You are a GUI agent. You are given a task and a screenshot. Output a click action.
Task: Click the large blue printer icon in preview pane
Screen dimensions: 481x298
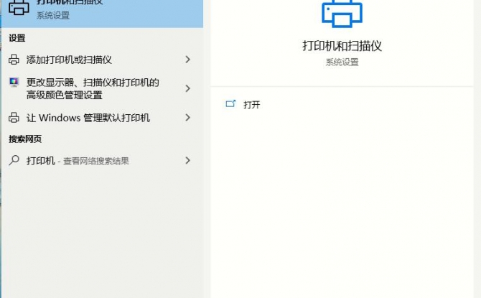click(x=342, y=14)
